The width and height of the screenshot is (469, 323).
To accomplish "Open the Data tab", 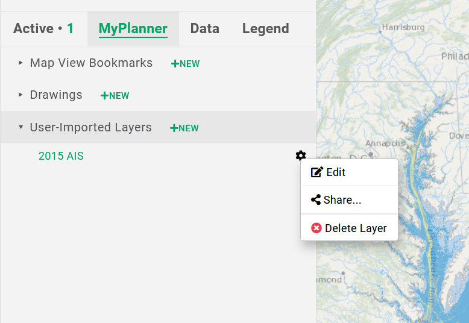I will (x=204, y=28).
